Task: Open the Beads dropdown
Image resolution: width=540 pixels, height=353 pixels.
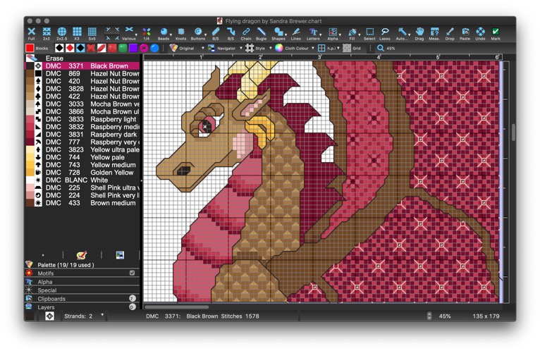Action: point(171,35)
